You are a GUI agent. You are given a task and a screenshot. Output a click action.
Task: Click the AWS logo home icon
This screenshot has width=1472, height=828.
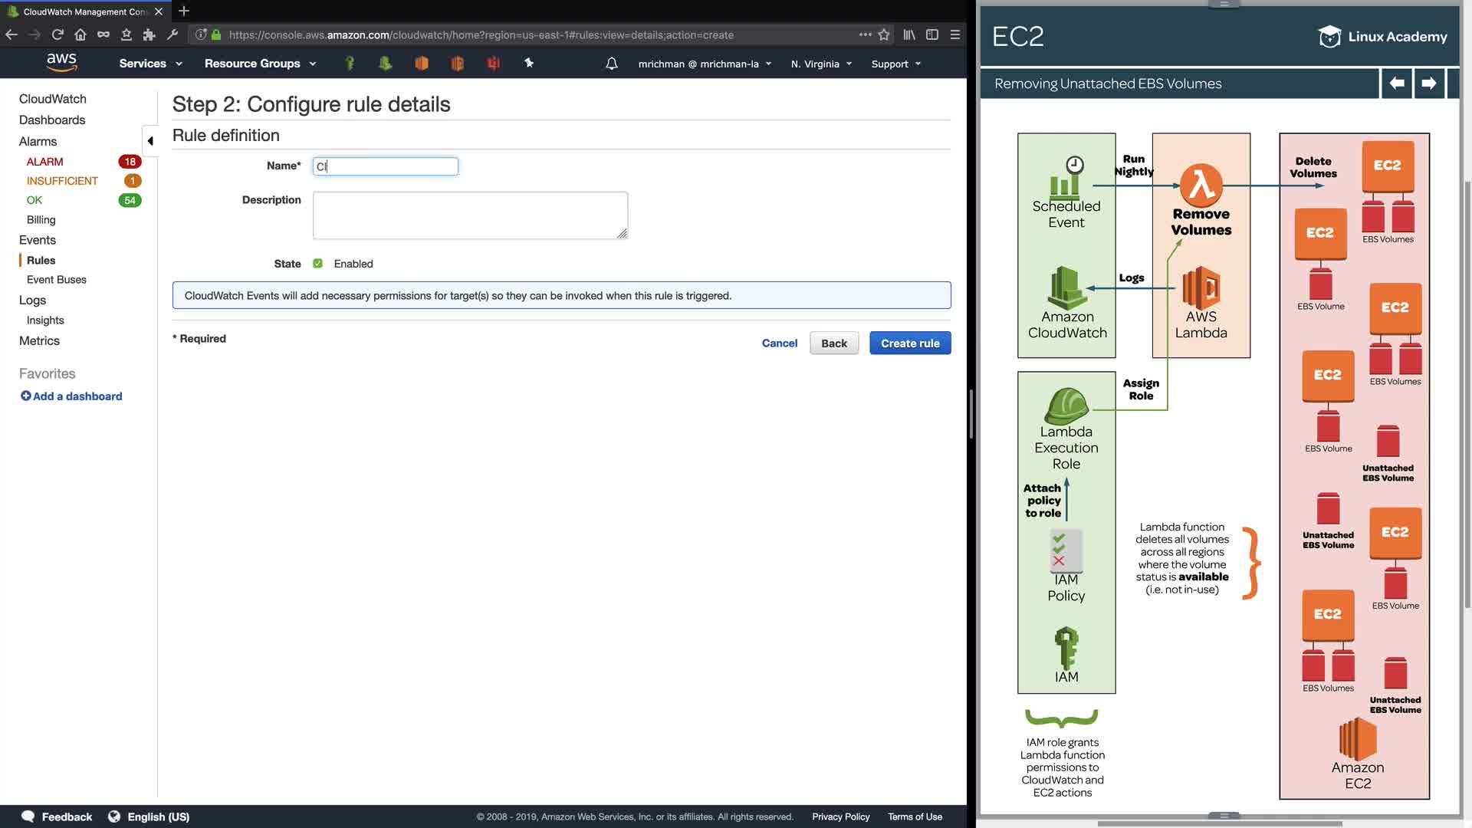click(61, 62)
